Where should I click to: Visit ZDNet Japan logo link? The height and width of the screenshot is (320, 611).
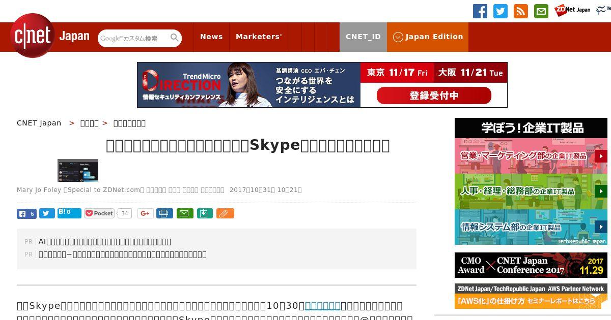click(572, 10)
